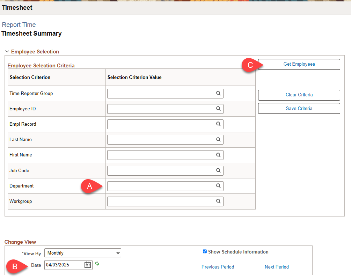Open the Empl Record lookup icon
This screenshot has width=351, height=279.
218,124
